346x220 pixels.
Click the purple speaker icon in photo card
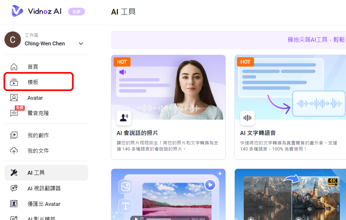point(123,72)
